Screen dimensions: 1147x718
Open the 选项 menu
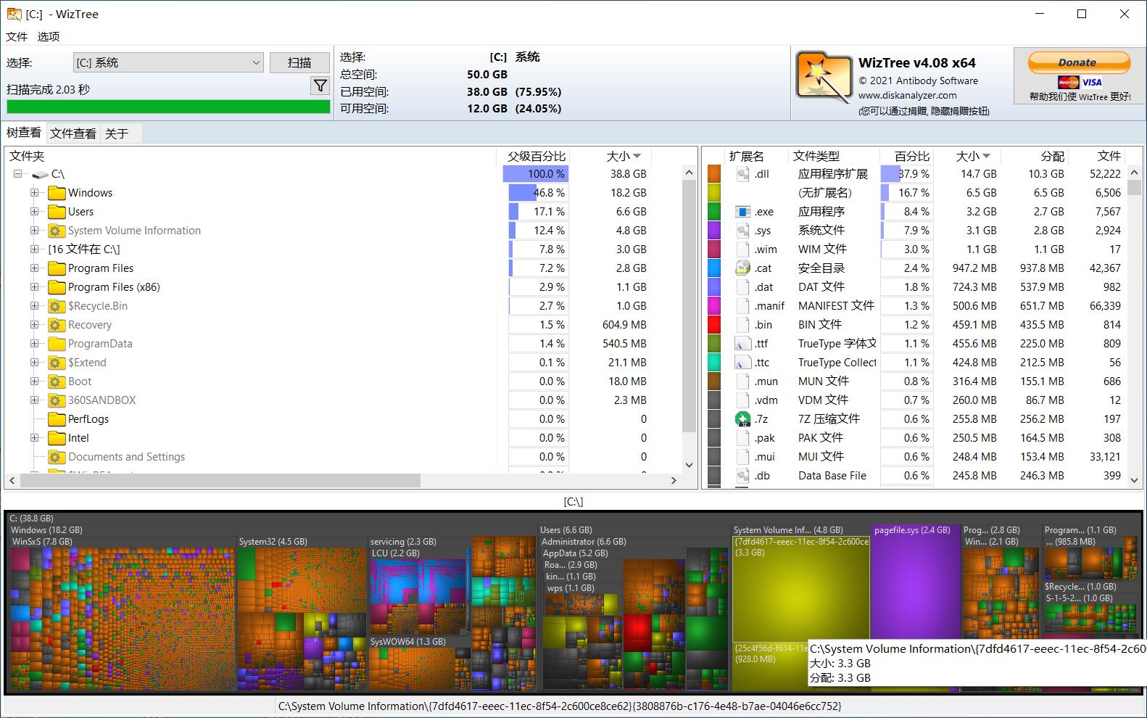click(x=49, y=36)
